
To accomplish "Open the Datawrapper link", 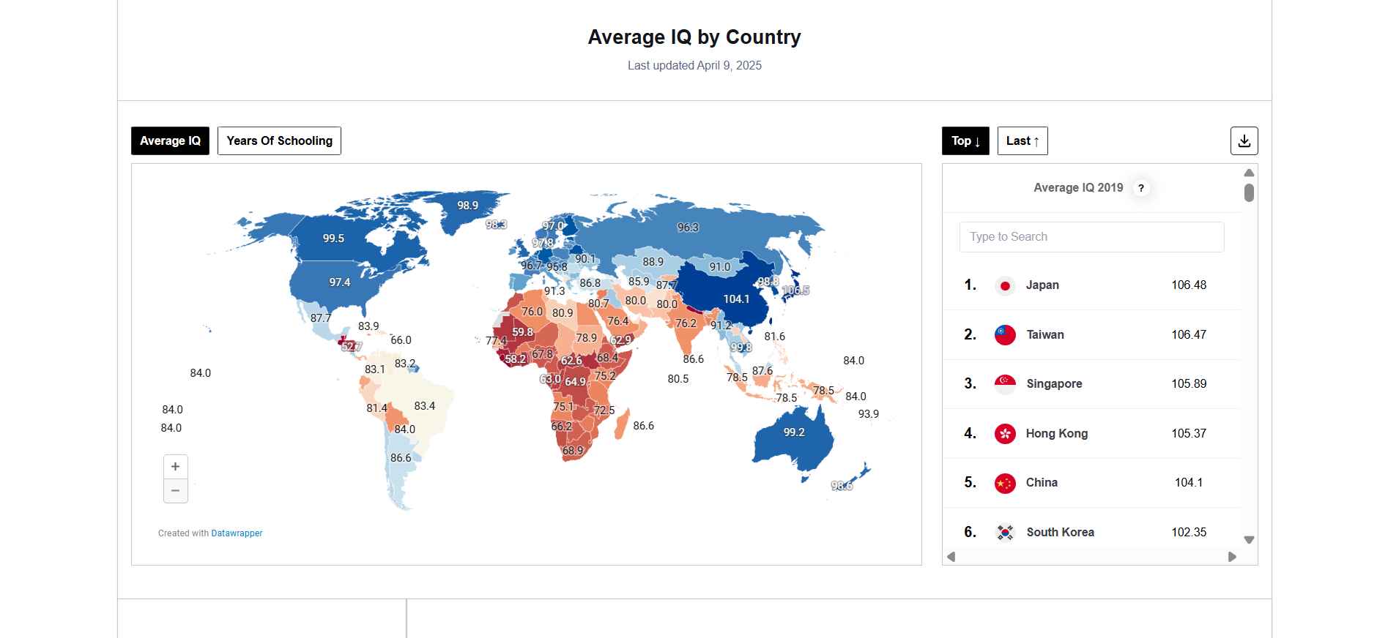I will (x=236, y=533).
